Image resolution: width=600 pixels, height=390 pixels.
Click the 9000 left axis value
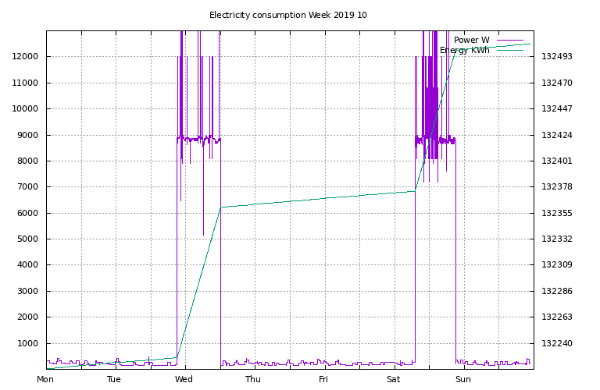click(27, 135)
